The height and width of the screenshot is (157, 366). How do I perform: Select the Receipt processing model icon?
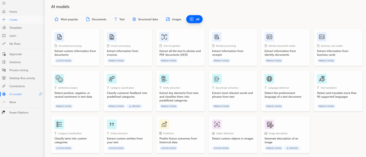(x=217, y=37)
